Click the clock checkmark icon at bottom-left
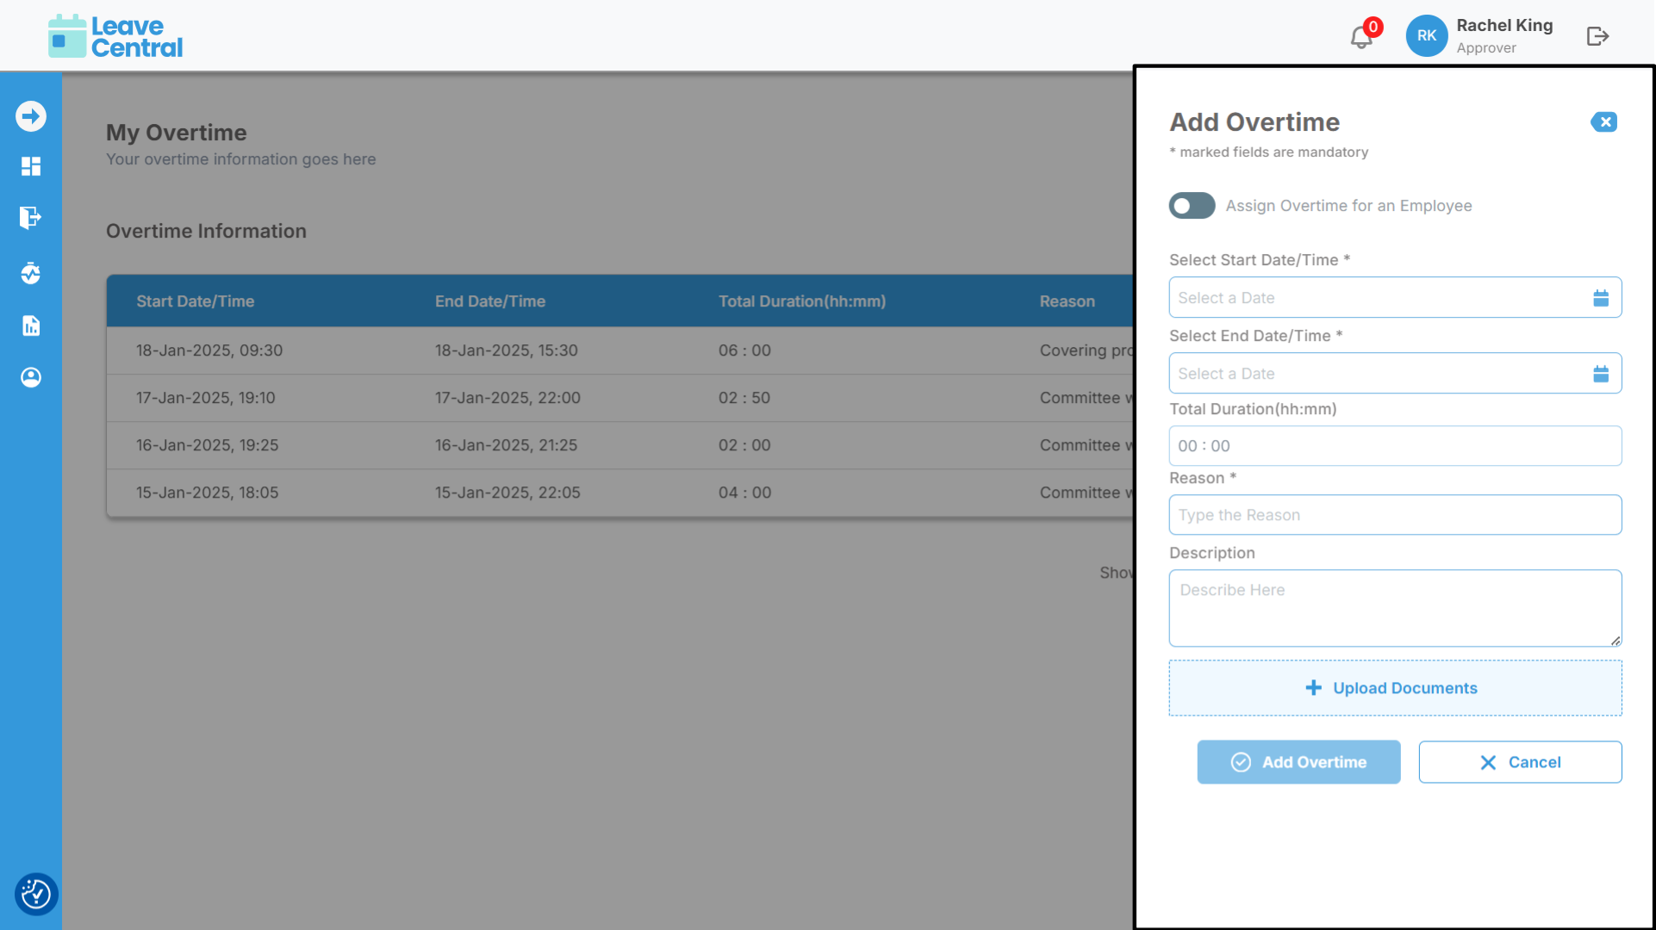Screen dimensions: 1656x930 click(36, 894)
